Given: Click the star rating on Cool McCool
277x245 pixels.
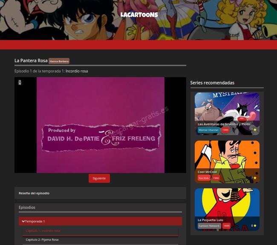Looking at the screenshot, I should [253, 178].
